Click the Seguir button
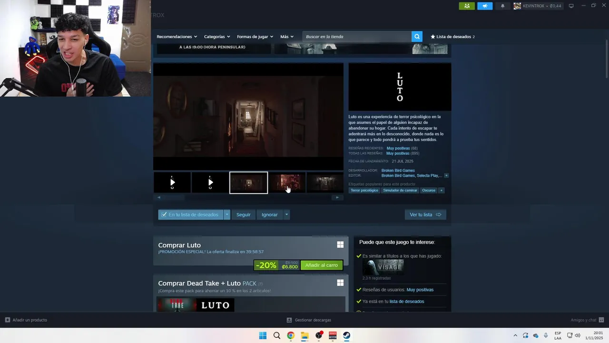The height and width of the screenshot is (343, 609). click(244, 215)
